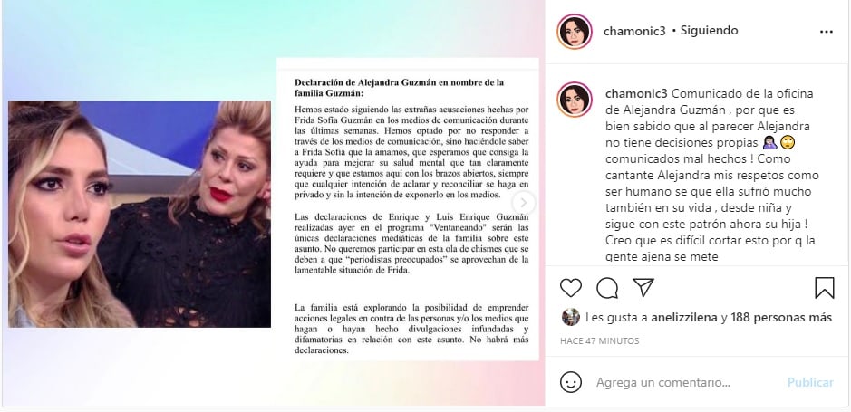Click the Declaración de Alejandra Guzmán document
This screenshot has height=412, width=851.
(408, 209)
